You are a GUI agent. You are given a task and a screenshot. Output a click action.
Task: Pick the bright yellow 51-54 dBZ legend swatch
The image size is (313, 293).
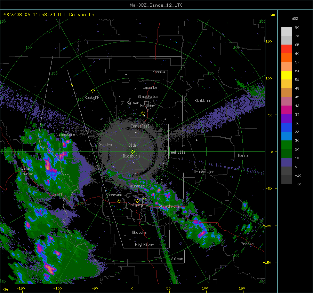[x=287, y=75]
